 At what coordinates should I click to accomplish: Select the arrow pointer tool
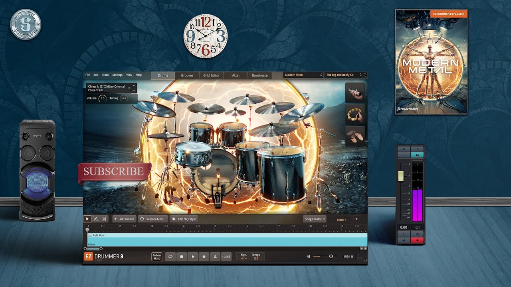point(87,219)
